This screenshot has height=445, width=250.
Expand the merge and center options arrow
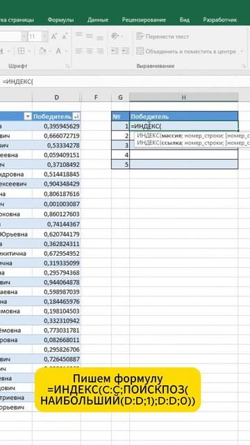coord(242,51)
